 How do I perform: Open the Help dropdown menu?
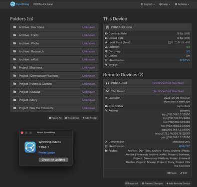pyautogui.click(x=165, y=4)
